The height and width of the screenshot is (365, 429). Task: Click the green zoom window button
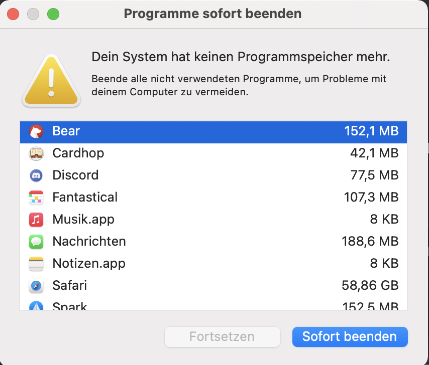click(53, 14)
